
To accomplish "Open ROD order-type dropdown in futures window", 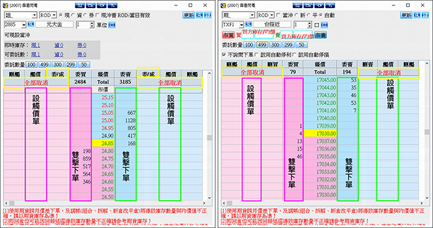I will tap(272, 15).
